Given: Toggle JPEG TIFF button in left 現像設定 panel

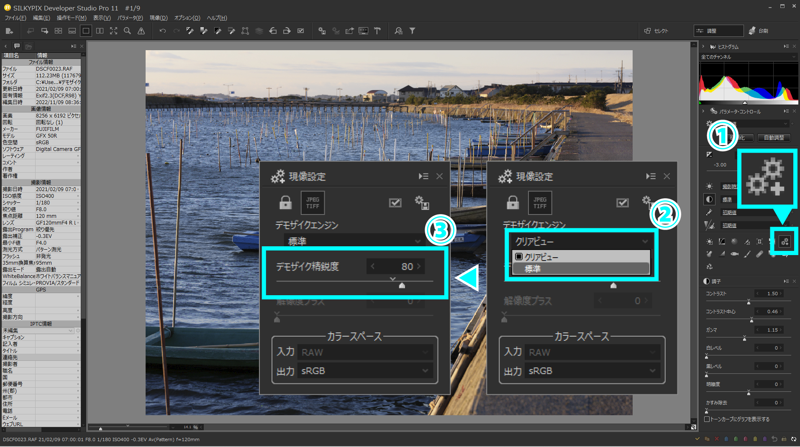Looking at the screenshot, I should click(x=313, y=203).
